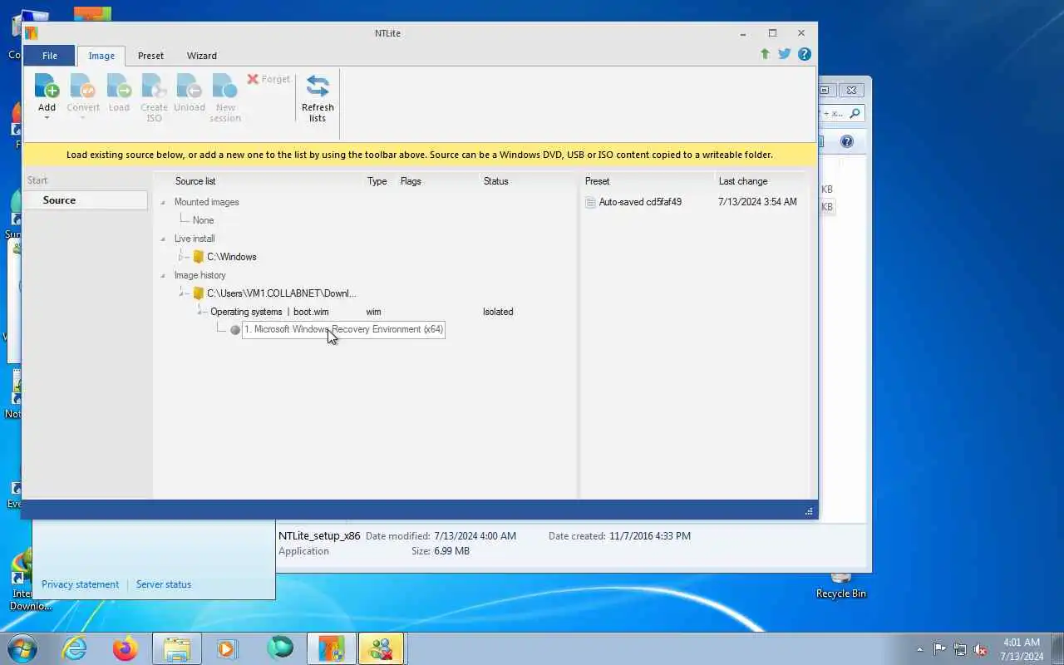The width and height of the screenshot is (1064, 665).
Task: Click the Server status link
Action: pos(164,584)
